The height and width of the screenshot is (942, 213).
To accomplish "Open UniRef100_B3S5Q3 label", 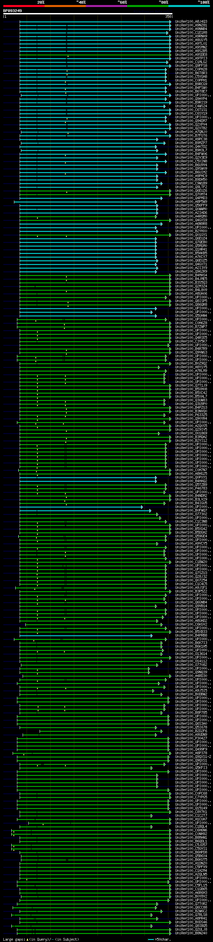I will click(191, 282).
